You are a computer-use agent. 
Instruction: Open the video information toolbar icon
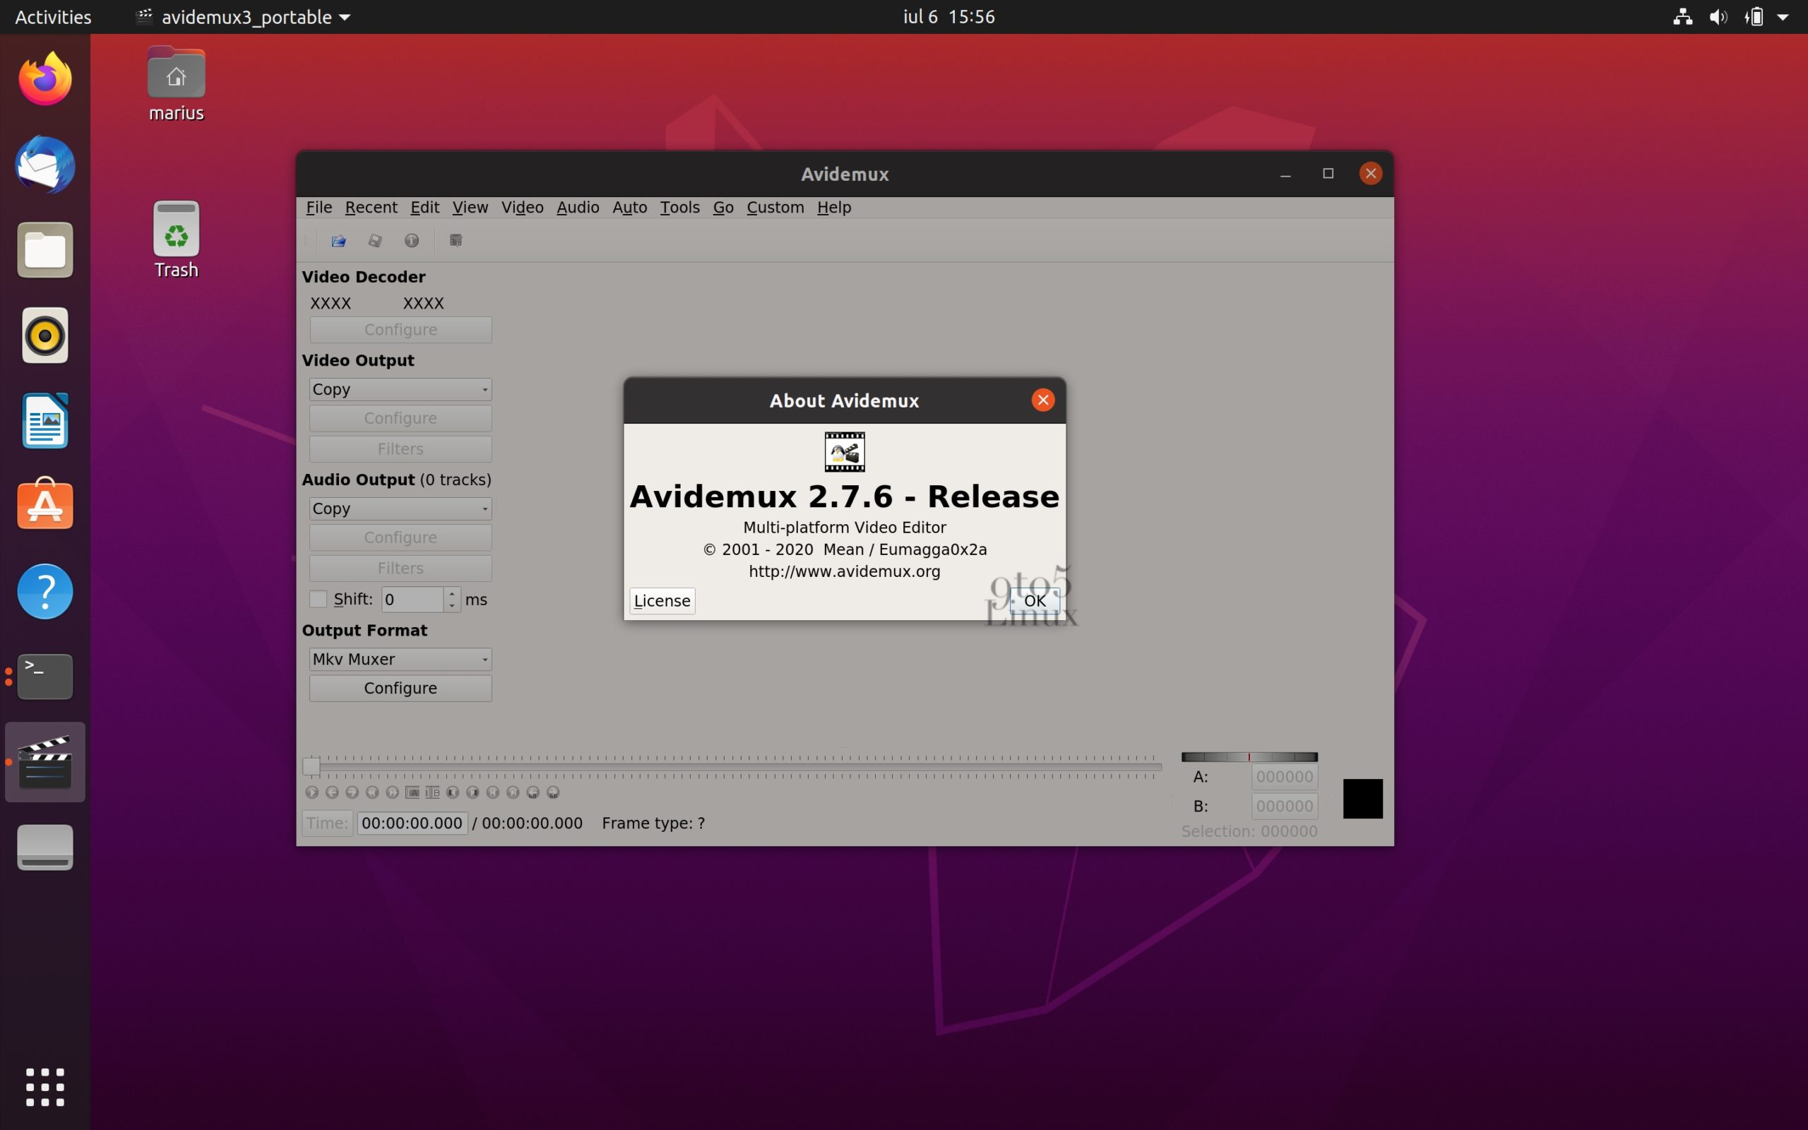412,241
